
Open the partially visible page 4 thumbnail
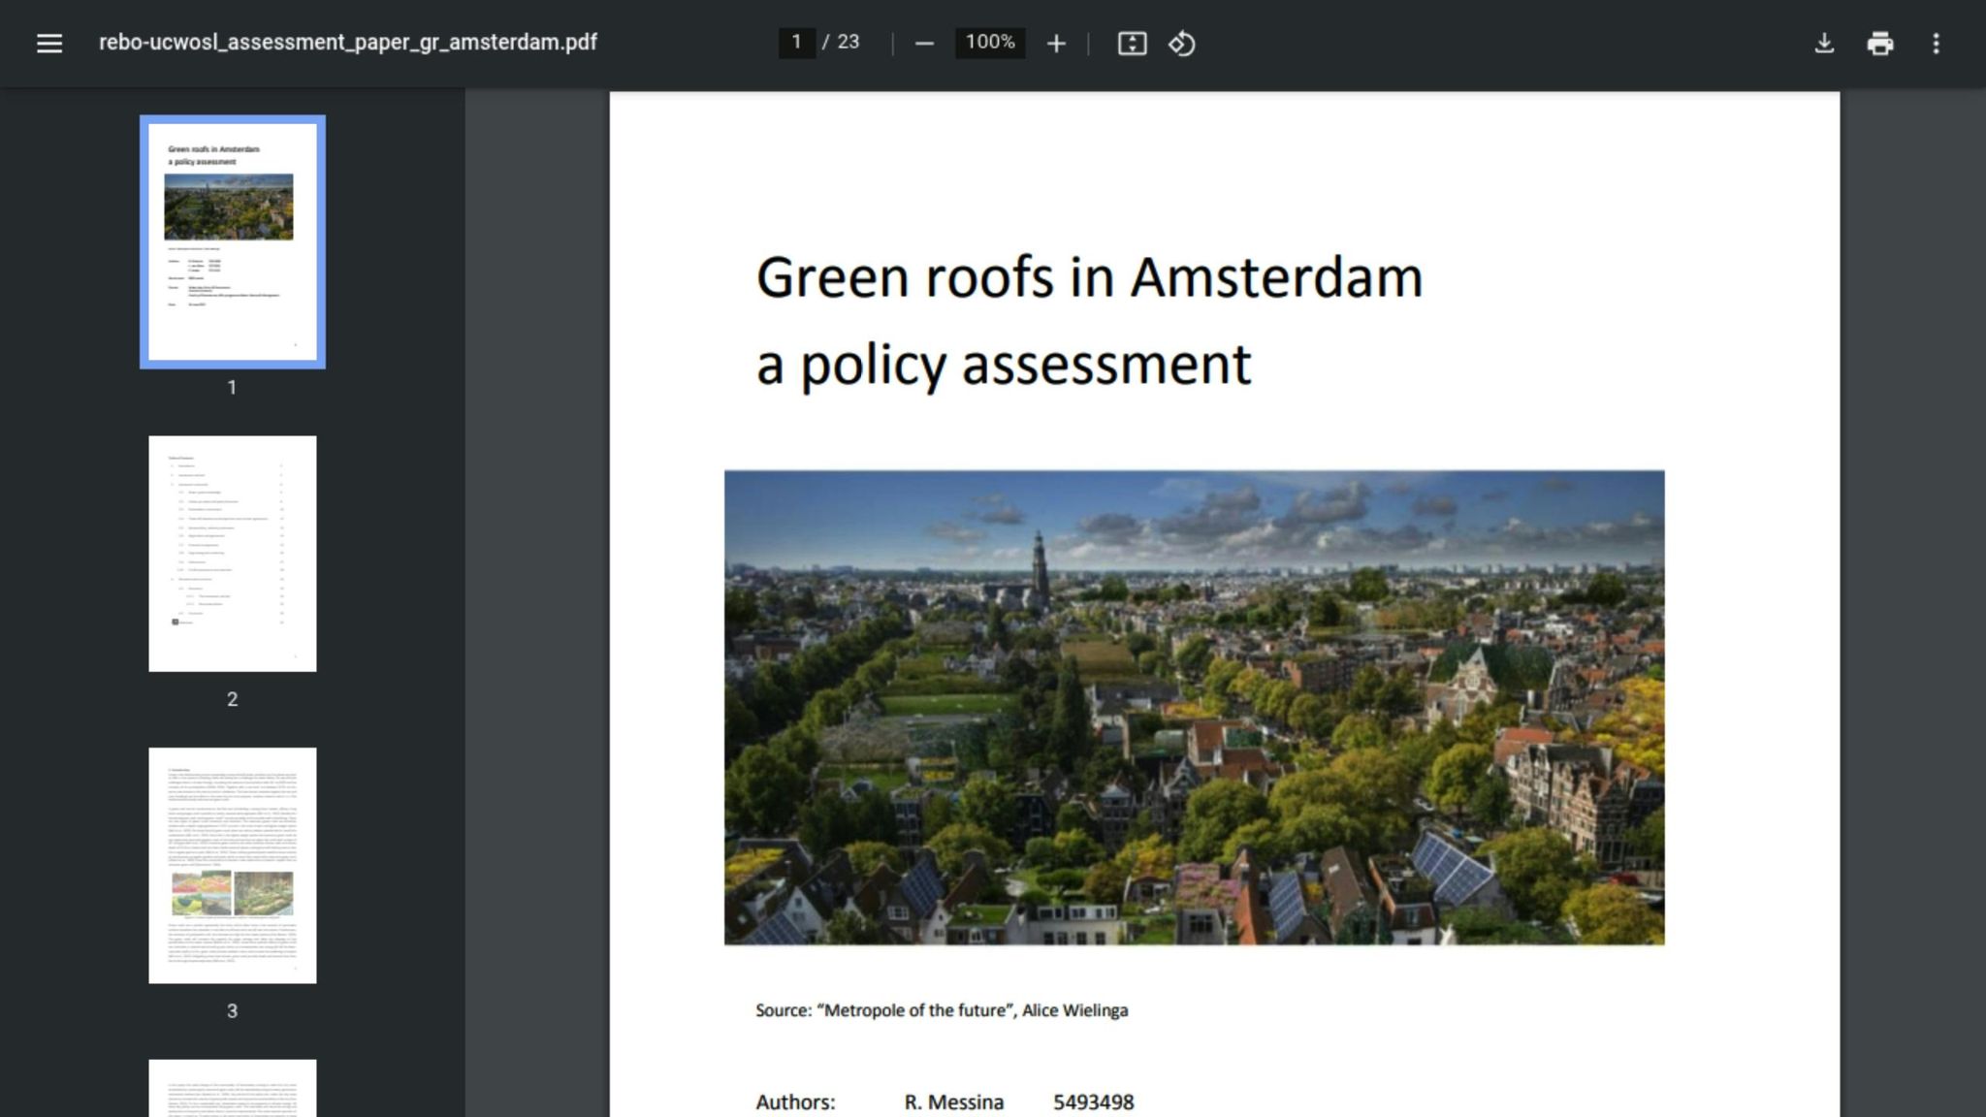pyautogui.click(x=233, y=1088)
